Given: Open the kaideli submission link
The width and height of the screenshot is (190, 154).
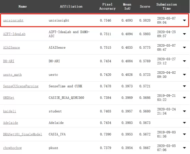Looking at the screenshot, I should (x=10, y=111).
